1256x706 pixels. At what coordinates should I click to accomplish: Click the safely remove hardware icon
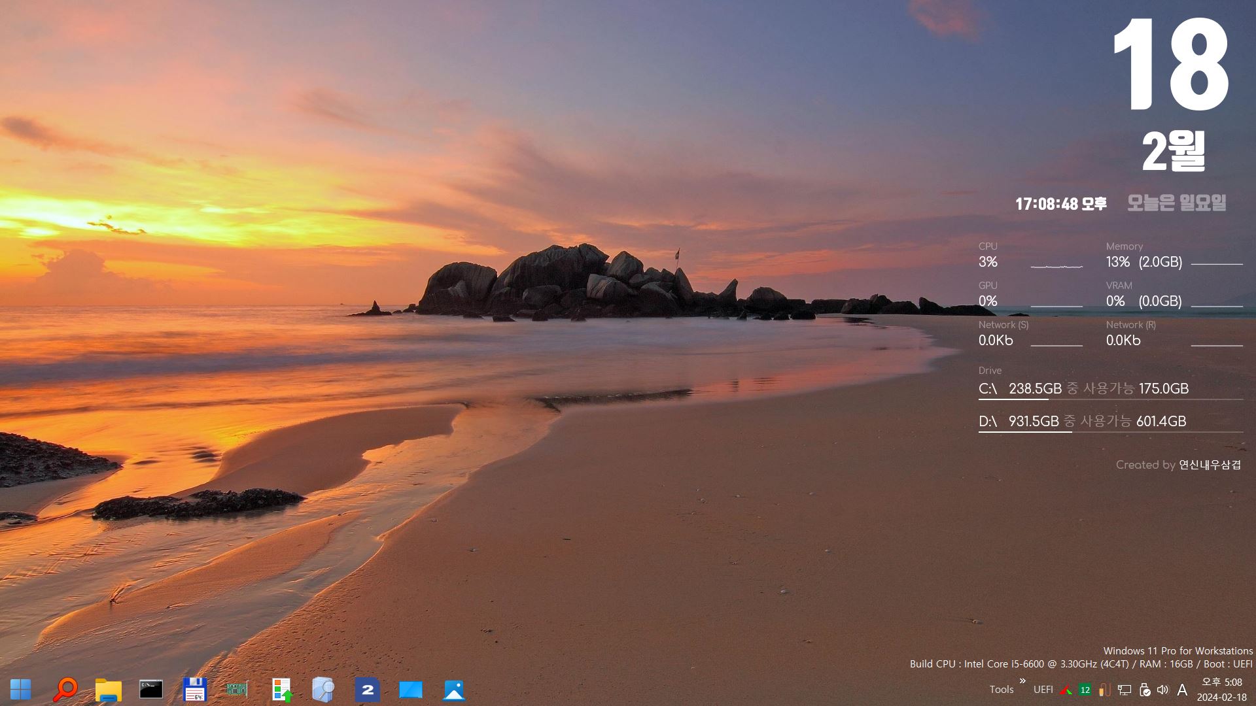(x=1144, y=690)
